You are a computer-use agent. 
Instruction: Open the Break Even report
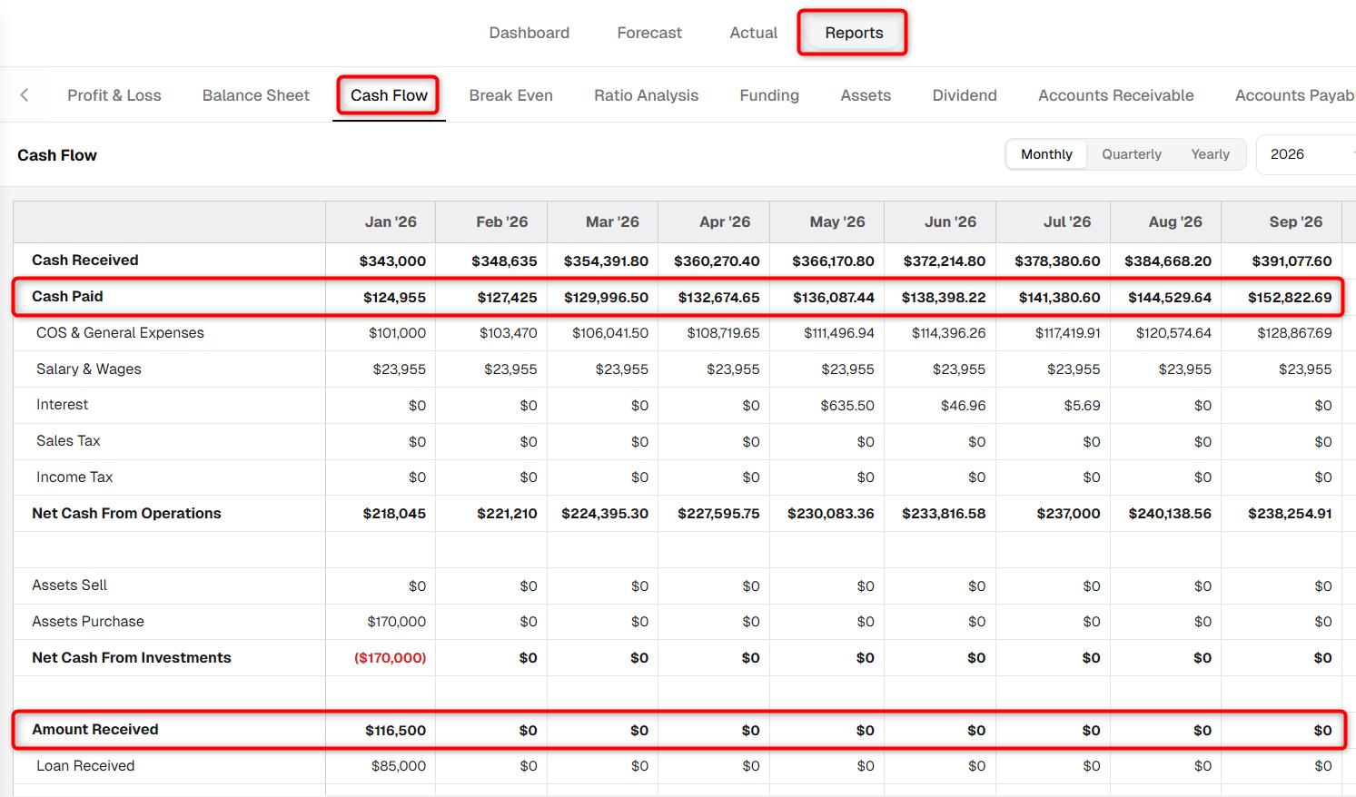click(510, 95)
